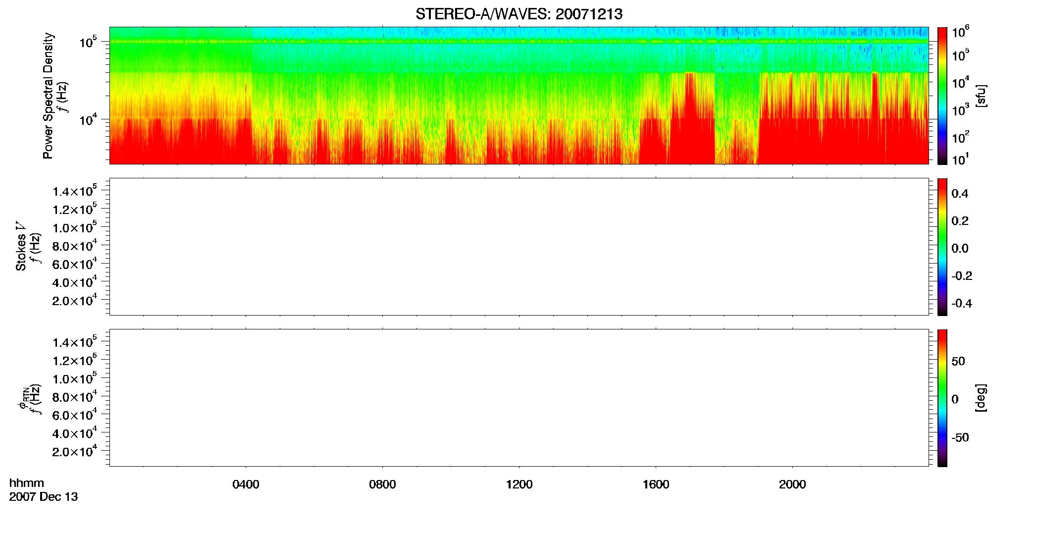Image resolution: width=1038 pixels, height=535 pixels.
Task: Click the -50 label on degree colorbar
Action: click(x=960, y=438)
